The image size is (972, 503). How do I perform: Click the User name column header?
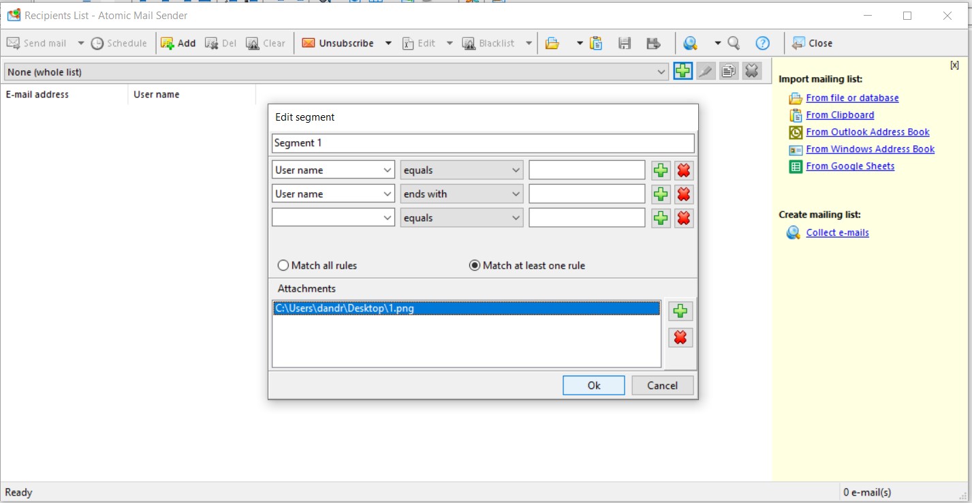point(191,95)
